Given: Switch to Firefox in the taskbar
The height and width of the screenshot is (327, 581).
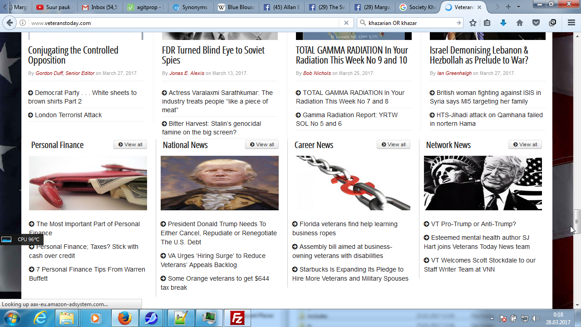Looking at the screenshot, I should [125, 318].
